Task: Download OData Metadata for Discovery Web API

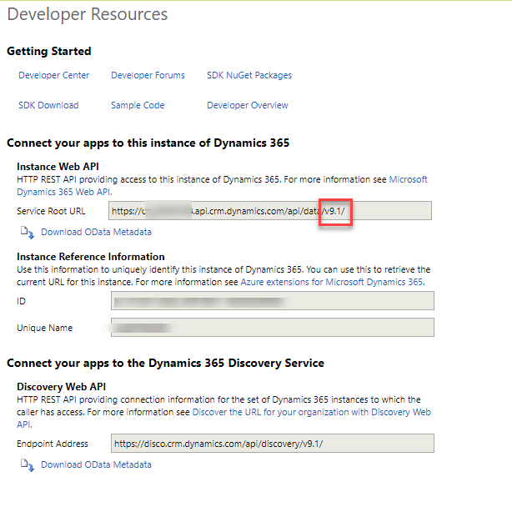Action: pyautogui.click(x=97, y=464)
